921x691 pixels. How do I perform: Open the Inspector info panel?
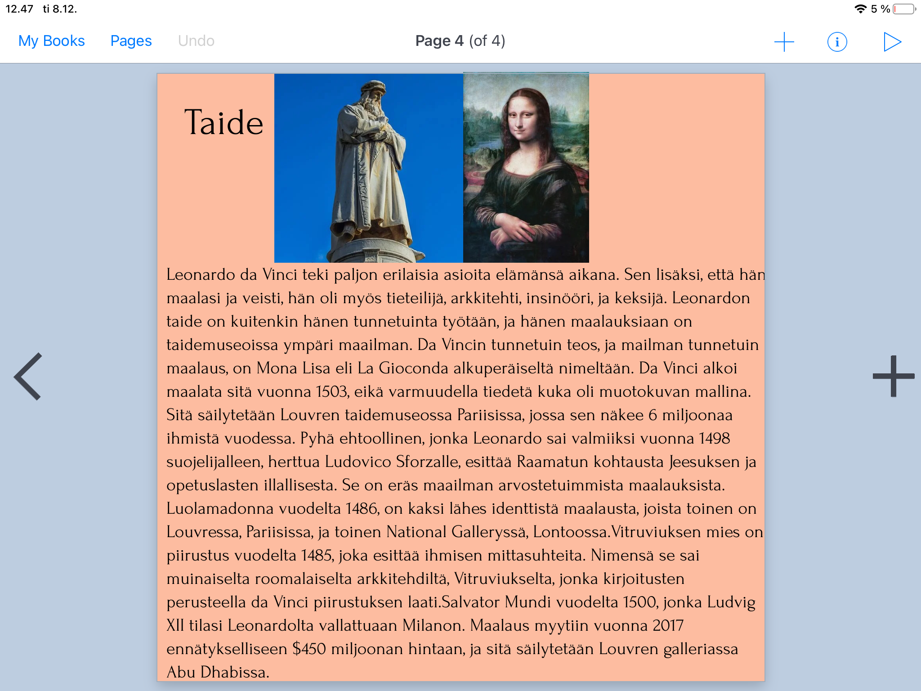click(x=837, y=42)
